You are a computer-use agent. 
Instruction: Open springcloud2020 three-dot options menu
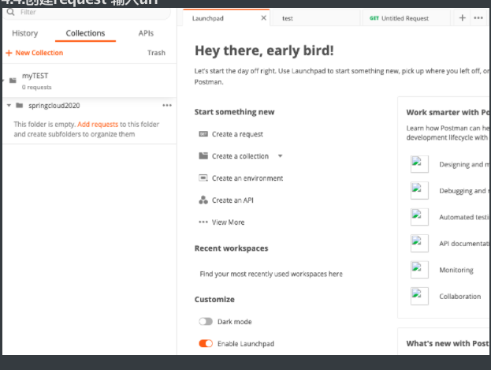pos(167,106)
